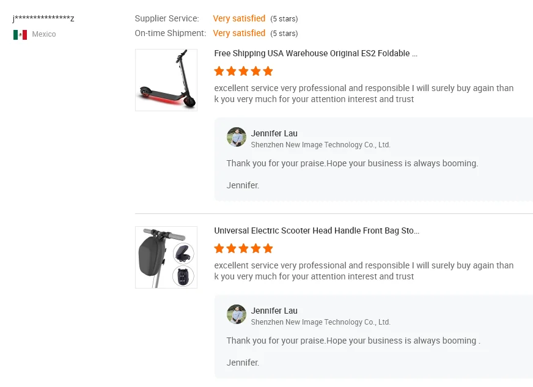Click the Jennifer Lau name in the front bag reply

point(274,311)
